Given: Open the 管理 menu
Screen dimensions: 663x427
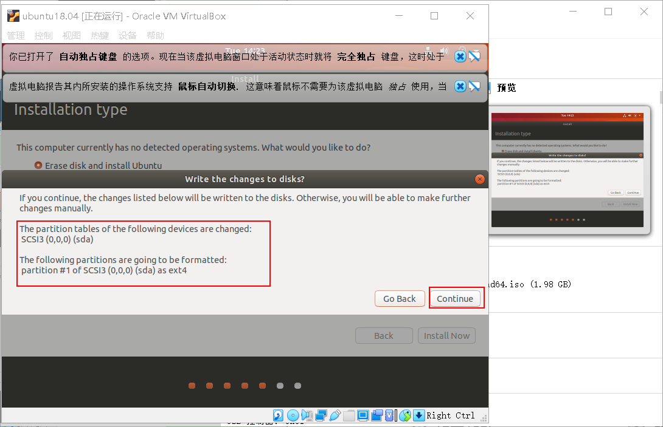Looking at the screenshot, I should tap(16, 35).
